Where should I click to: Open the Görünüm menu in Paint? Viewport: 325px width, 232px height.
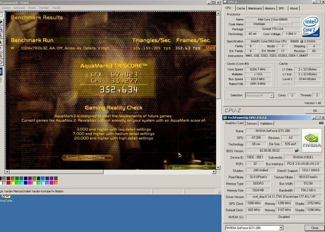tap(19, 8)
